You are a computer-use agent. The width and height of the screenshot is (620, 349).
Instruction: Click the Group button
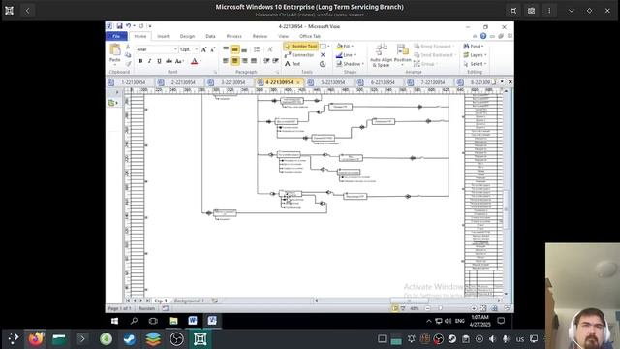tap(425, 64)
